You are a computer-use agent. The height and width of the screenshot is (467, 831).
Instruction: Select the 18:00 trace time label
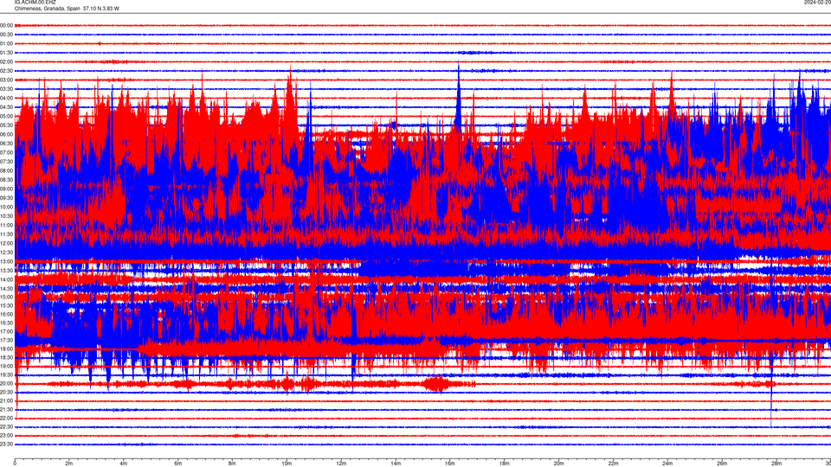(x=6, y=349)
